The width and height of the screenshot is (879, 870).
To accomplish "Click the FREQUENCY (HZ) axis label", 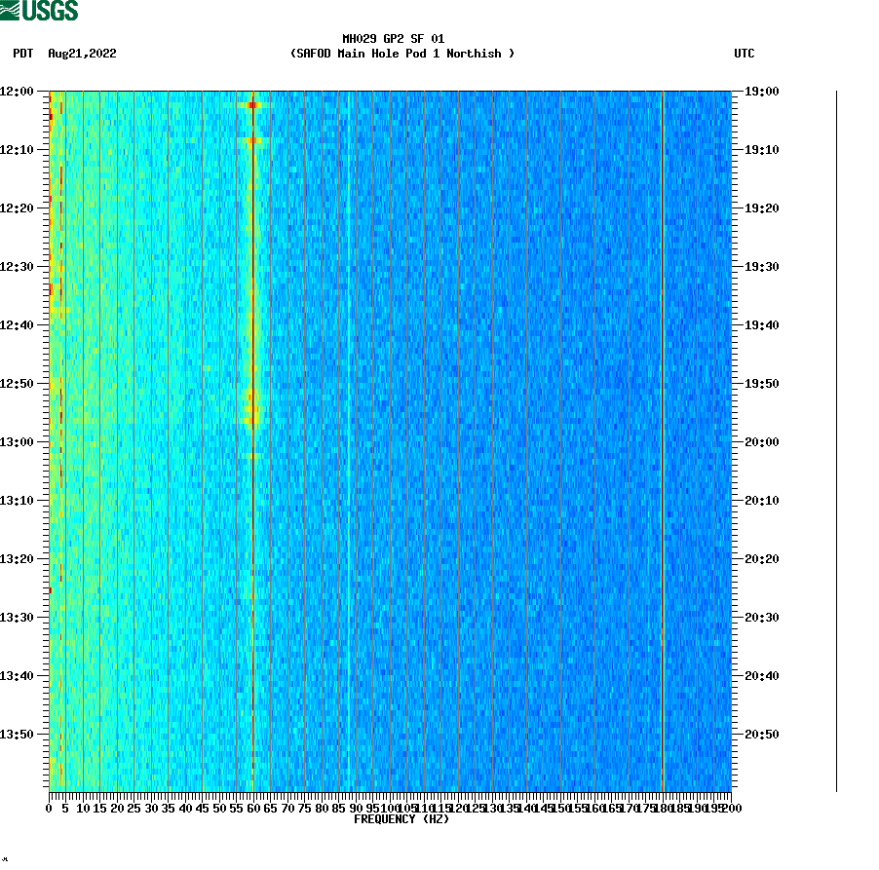I will pyautogui.click(x=401, y=818).
